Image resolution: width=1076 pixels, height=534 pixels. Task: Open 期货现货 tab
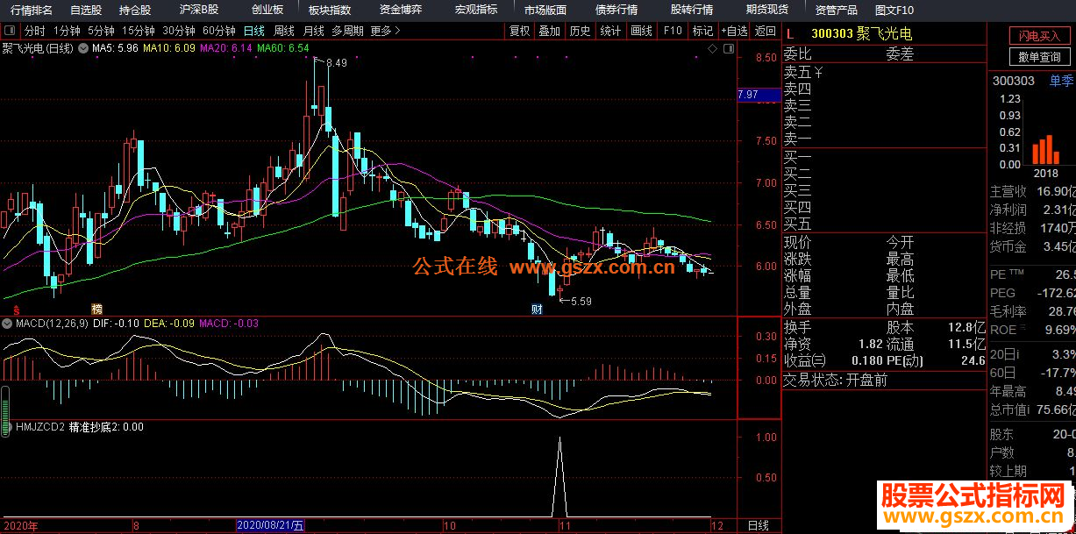[767, 10]
